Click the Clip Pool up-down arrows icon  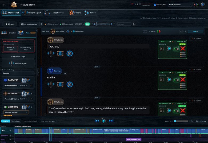[159, 31]
